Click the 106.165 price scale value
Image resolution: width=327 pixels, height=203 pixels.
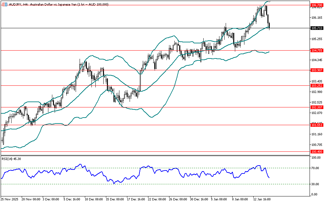click(316, 17)
